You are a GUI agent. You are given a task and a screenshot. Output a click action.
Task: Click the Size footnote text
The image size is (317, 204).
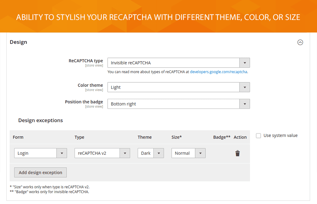tap(50, 187)
